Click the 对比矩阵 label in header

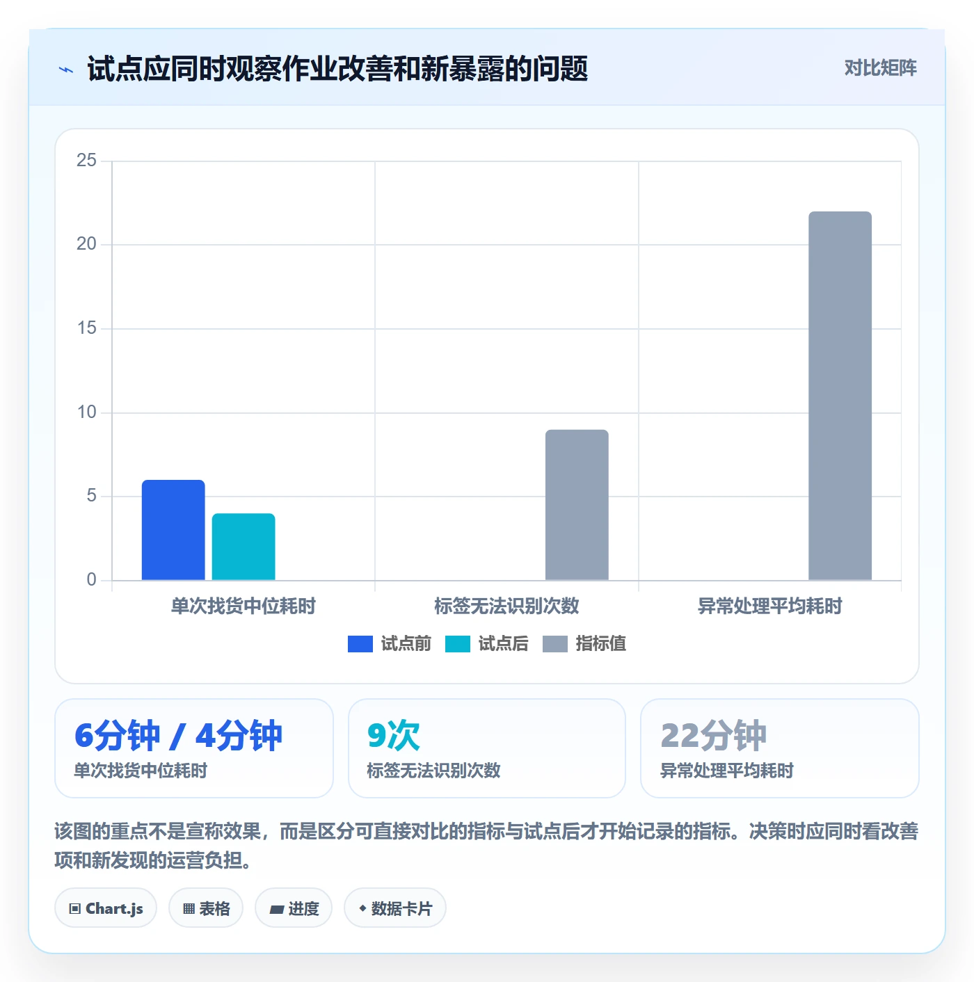pos(880,68)
